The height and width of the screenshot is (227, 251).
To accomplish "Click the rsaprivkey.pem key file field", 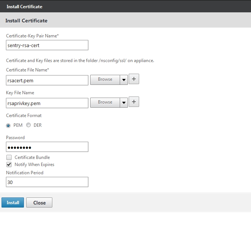I will 47,103.
